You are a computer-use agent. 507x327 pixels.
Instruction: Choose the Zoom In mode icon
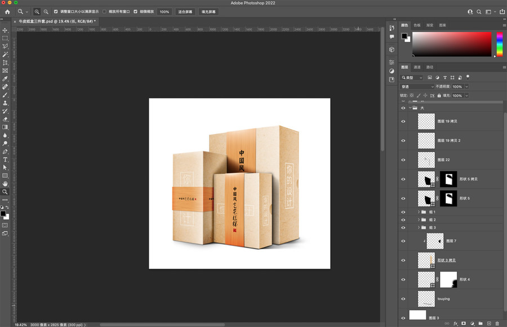point(37,12)
